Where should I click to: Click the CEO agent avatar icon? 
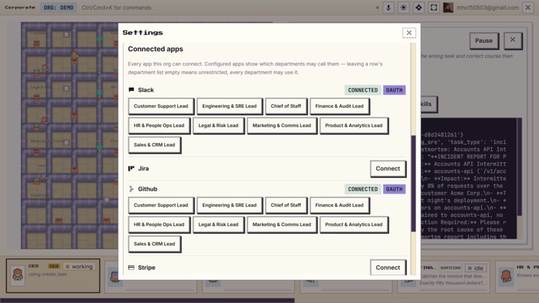[x=17, y=276]
